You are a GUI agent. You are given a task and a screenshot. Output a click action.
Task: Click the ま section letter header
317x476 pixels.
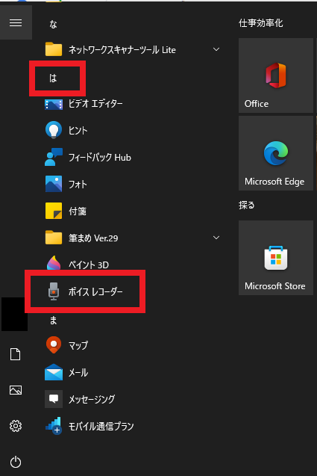pyautogui.click(x=54, y=321)
